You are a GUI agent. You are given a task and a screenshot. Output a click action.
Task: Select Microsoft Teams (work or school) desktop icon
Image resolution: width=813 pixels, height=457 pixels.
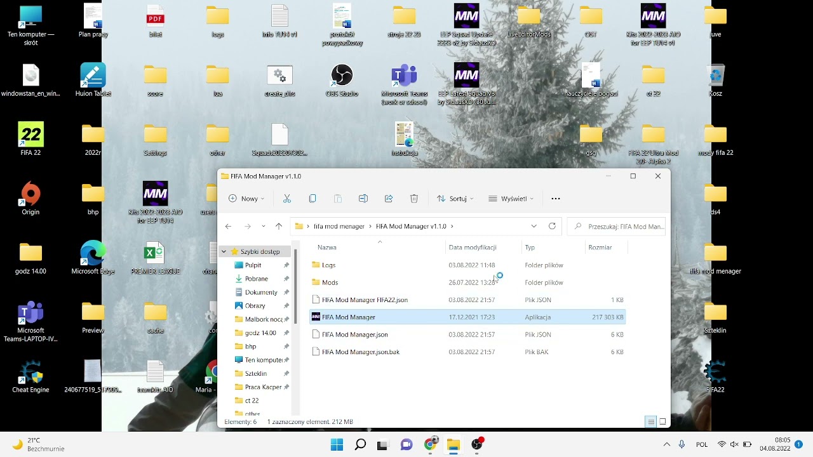(x=404, y=84)
